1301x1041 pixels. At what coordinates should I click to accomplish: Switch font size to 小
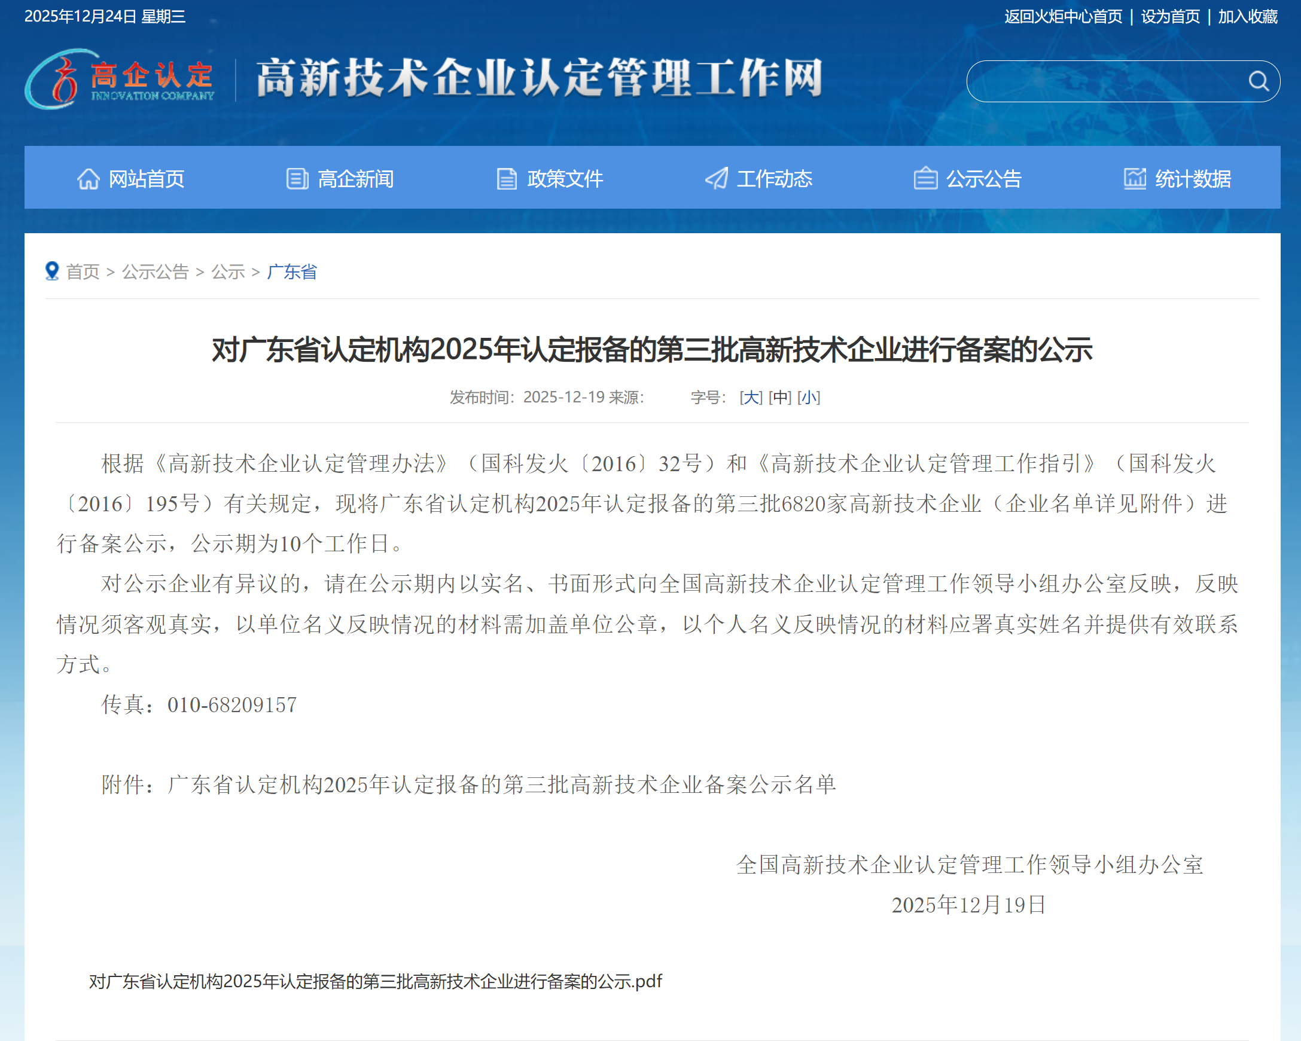[809, 397]
